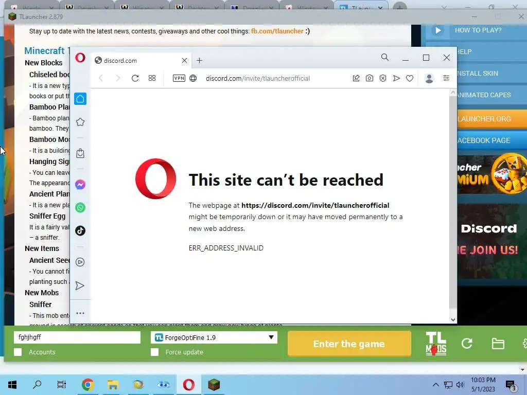Click Opera back navigation arrow
Screen dimensions: 527x395
coord(101,78)
